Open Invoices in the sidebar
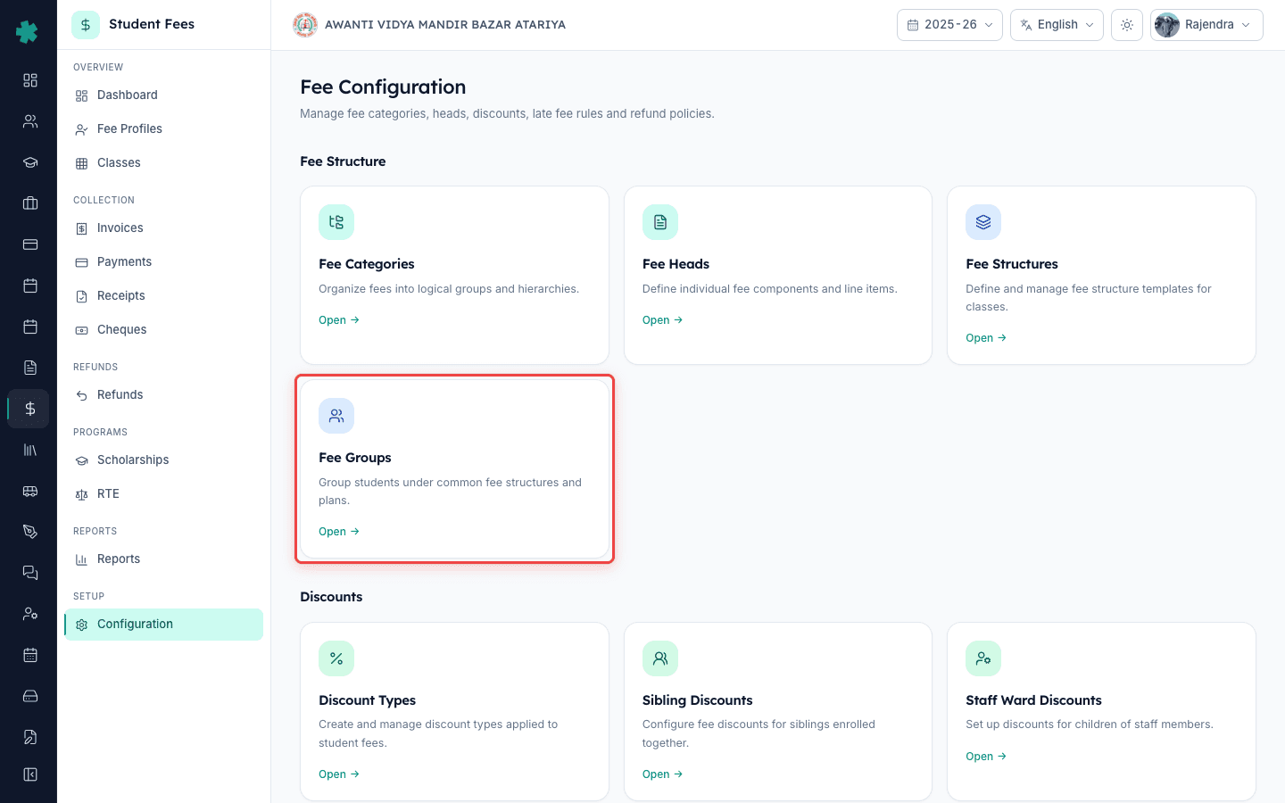 click(163, 228)
